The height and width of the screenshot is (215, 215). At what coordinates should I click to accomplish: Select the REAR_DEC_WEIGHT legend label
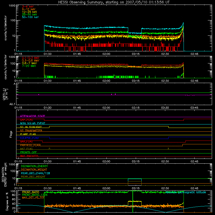pyautogui.click(x=33, y=177)
